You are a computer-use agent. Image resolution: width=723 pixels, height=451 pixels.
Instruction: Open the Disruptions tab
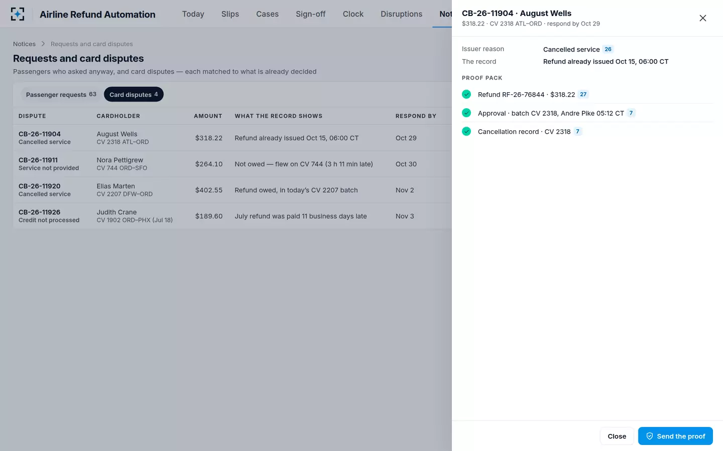[401, 14]
